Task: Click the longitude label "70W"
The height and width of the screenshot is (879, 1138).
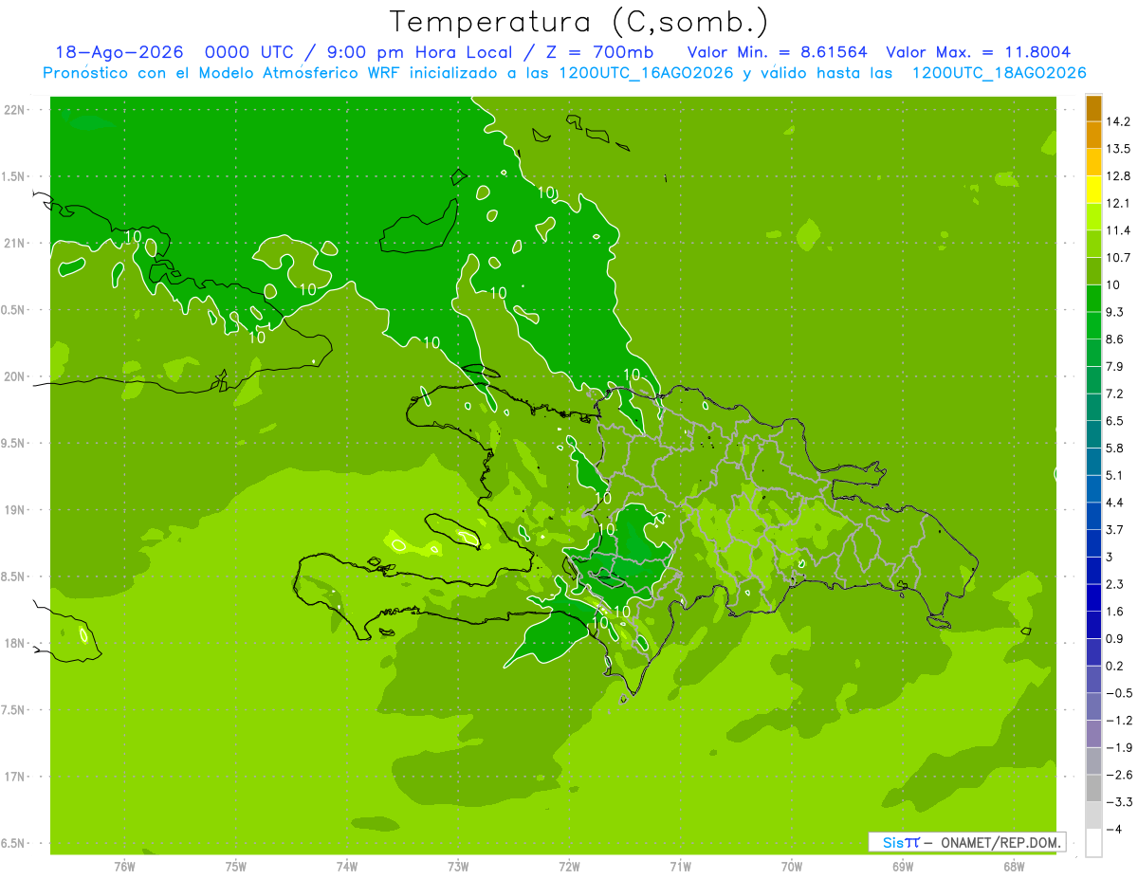Action: click(x=792, y=867)
